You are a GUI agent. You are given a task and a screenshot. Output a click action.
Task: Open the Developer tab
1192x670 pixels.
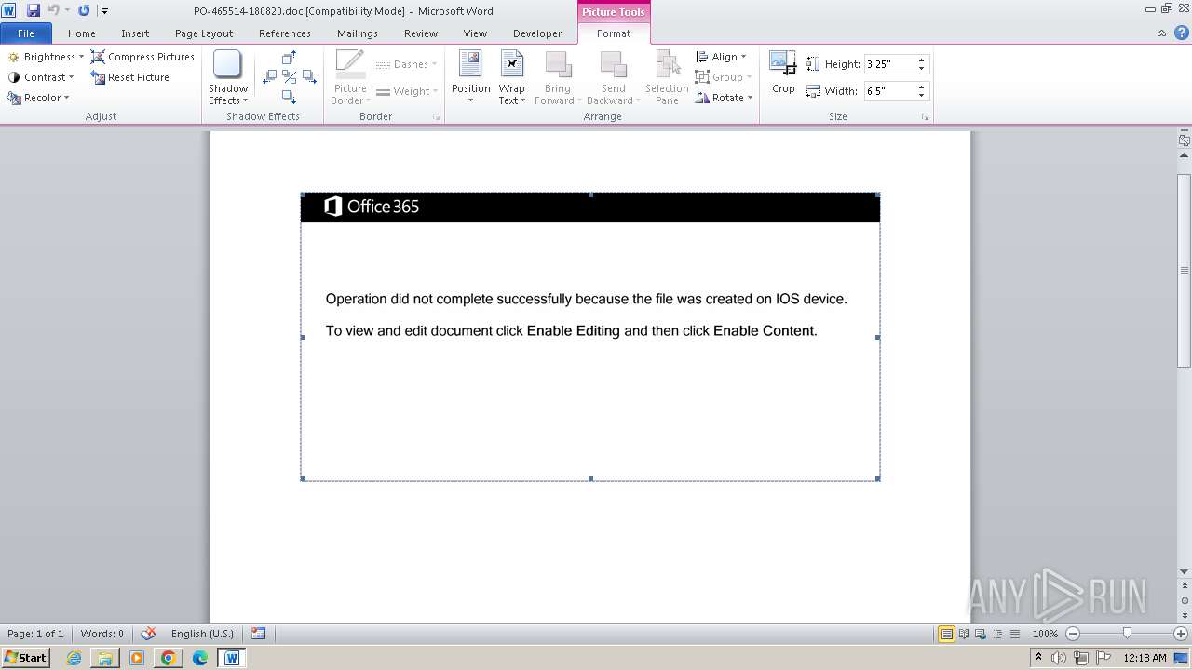click(537, 33)
